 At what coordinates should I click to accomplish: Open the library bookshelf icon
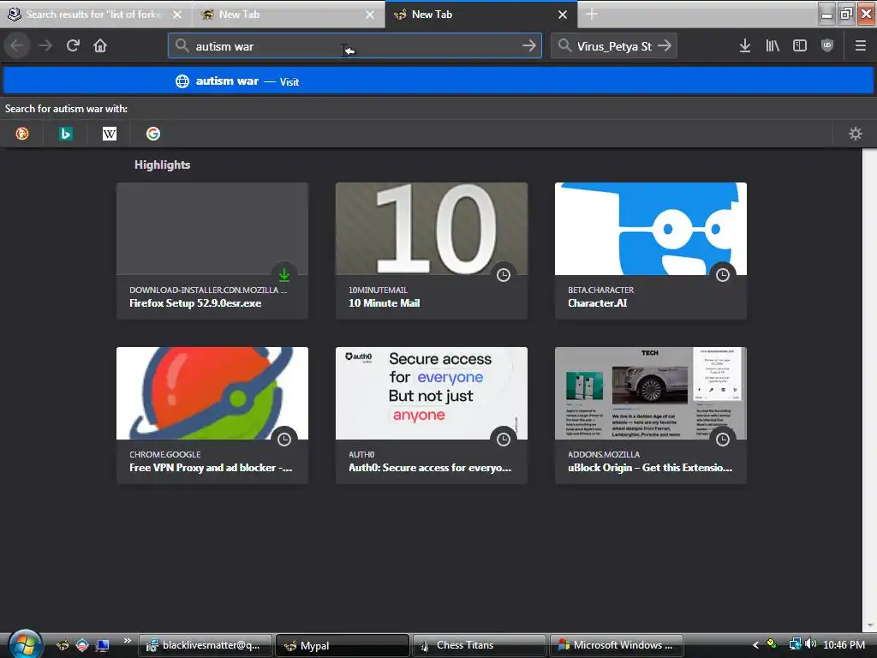773,46
